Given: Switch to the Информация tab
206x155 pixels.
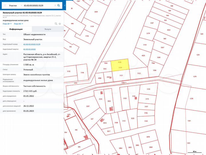Looking at the screenshot, I should pyautogui.click(x=16, y=29).
